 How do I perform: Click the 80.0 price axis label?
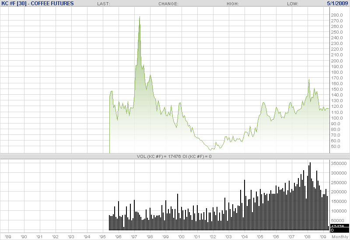[x=336, y=130]
